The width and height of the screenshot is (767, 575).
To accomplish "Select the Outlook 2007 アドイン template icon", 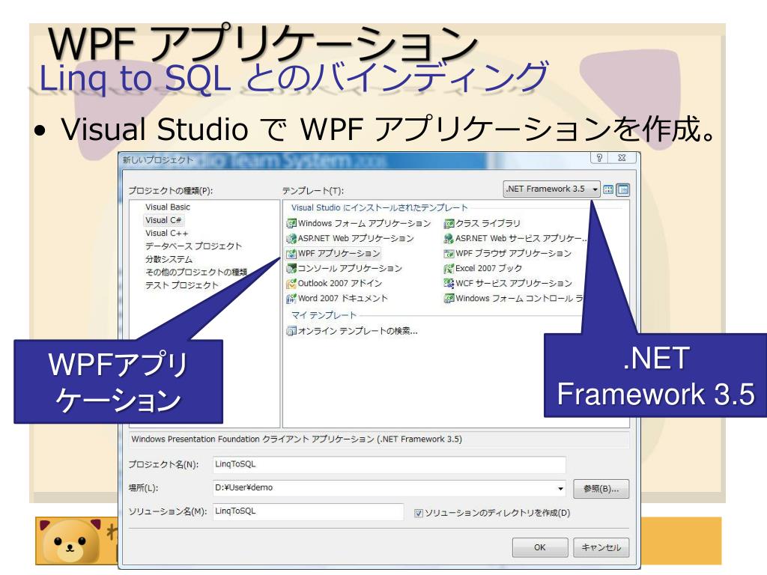I will pyautogui.click(x=291, y=284).
